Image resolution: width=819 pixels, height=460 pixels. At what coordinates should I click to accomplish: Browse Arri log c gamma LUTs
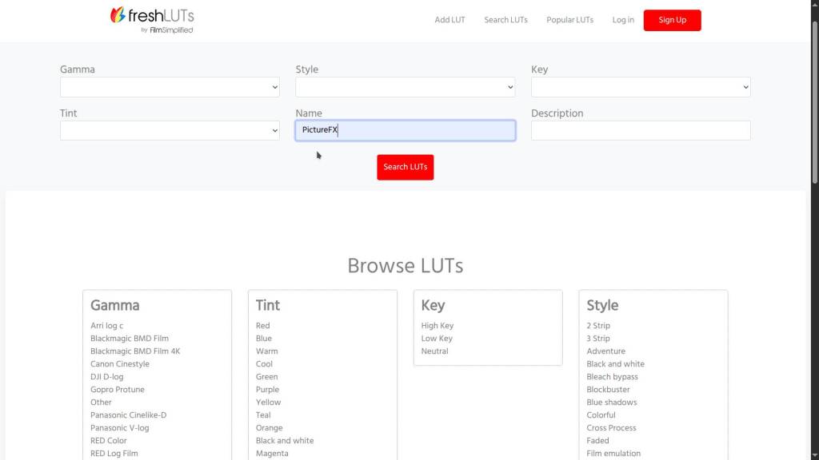(107, 326)
